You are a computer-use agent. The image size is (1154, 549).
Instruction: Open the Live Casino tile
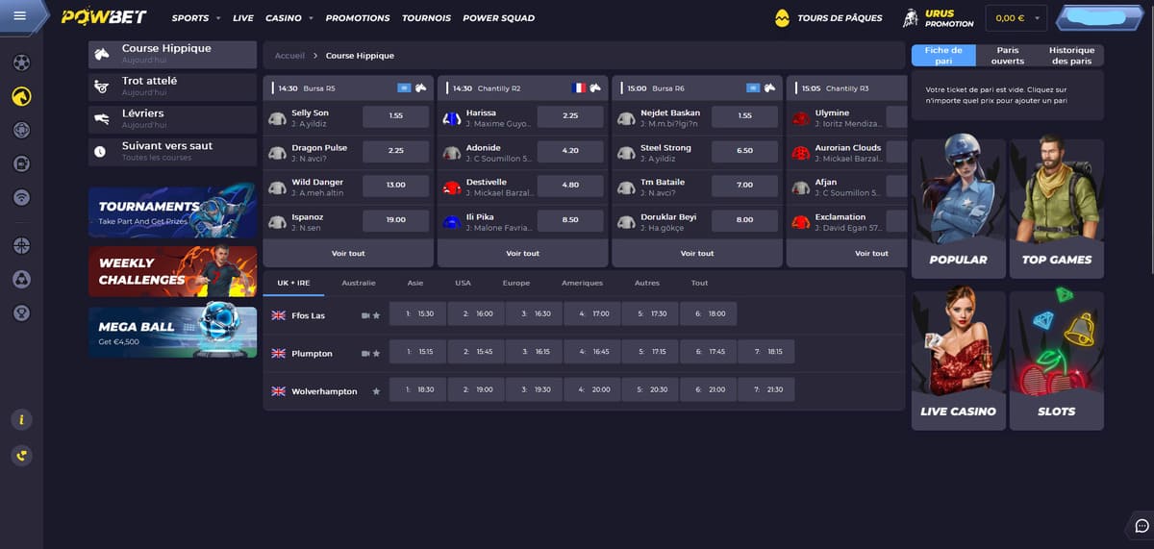(x=959, y=361)
